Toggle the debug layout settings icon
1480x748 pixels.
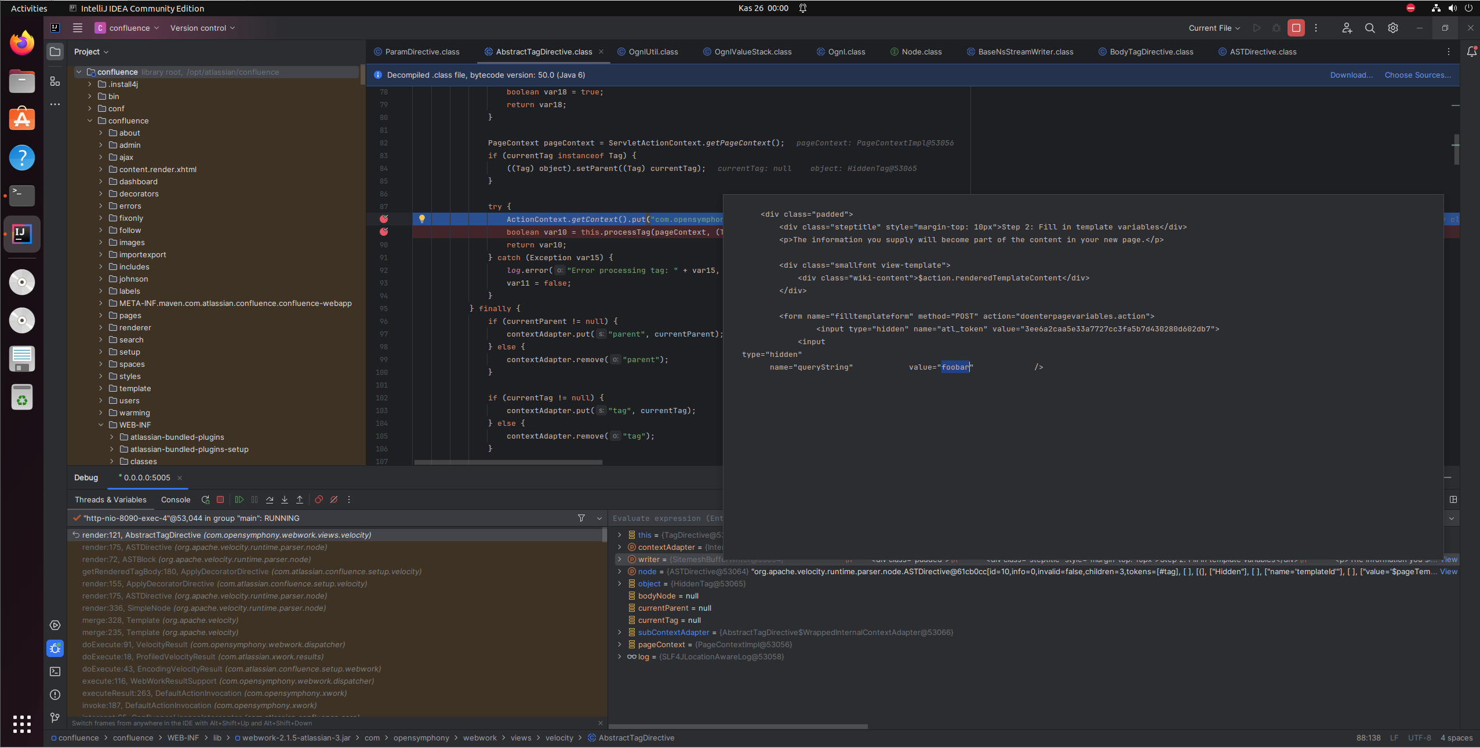click(1453, 499)
